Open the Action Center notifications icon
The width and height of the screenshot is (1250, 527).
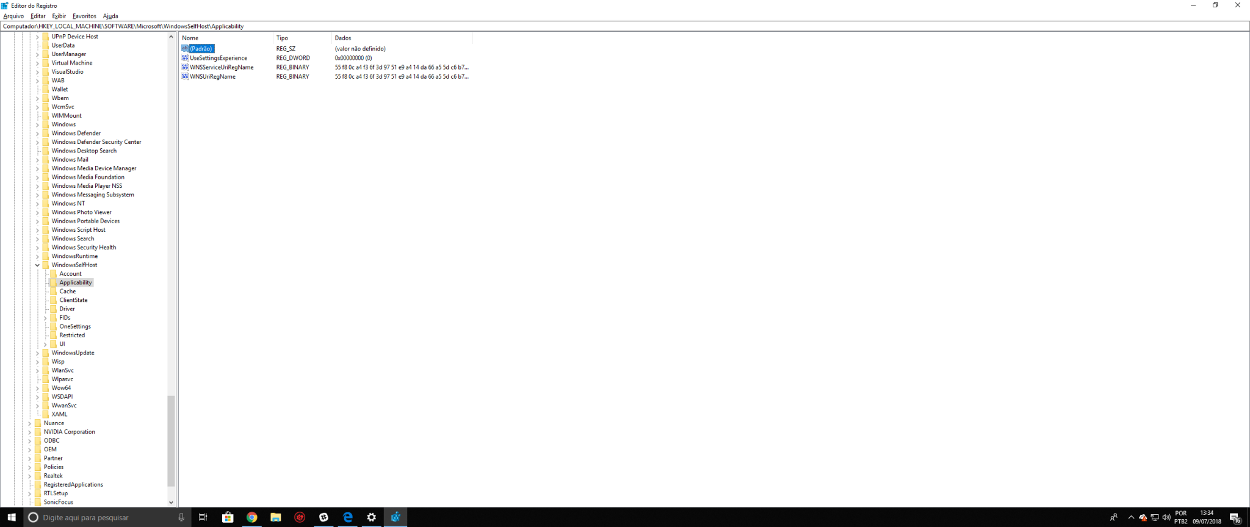1235,518
